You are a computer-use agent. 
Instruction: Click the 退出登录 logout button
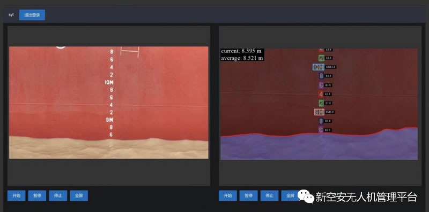(x=32, y=15)
